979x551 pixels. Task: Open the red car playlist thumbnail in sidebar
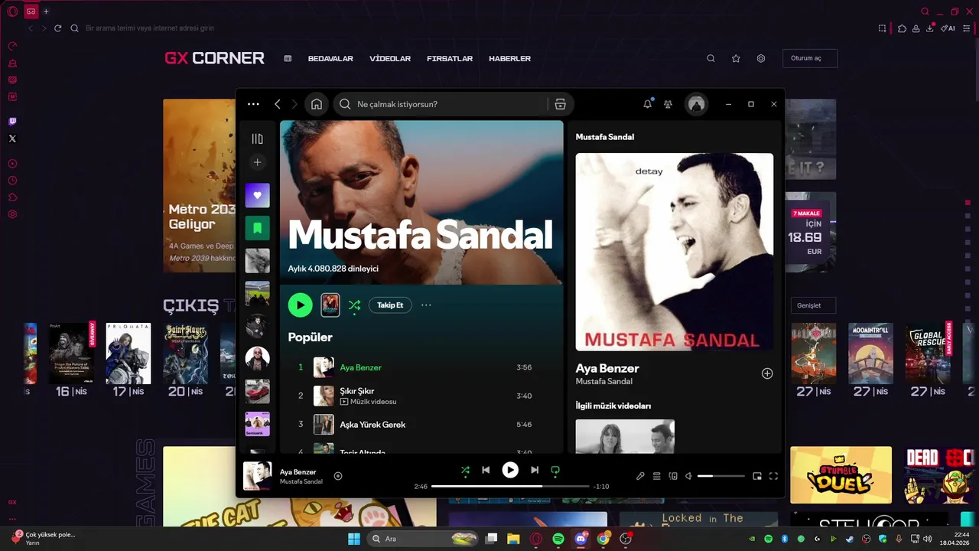257,391
